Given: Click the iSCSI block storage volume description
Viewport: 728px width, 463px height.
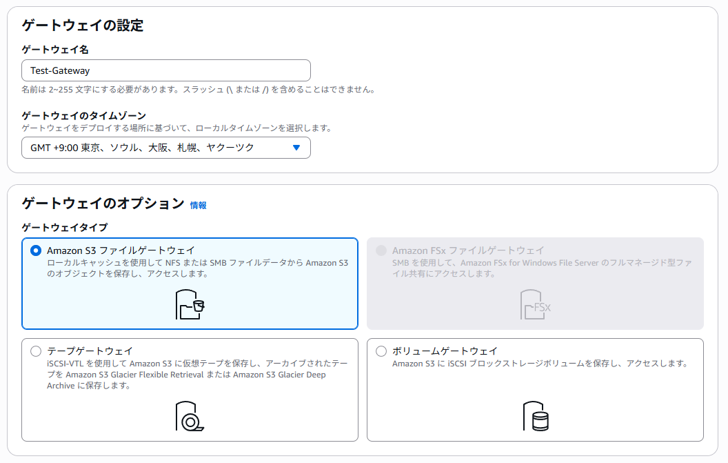Looking at the screenshot, I should (541, 364).
